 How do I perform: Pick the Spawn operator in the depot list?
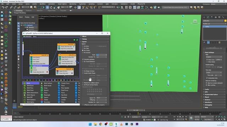[x=46, y=97]
